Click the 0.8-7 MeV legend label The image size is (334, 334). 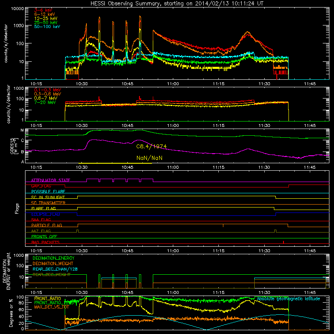(x=46, y=98)
